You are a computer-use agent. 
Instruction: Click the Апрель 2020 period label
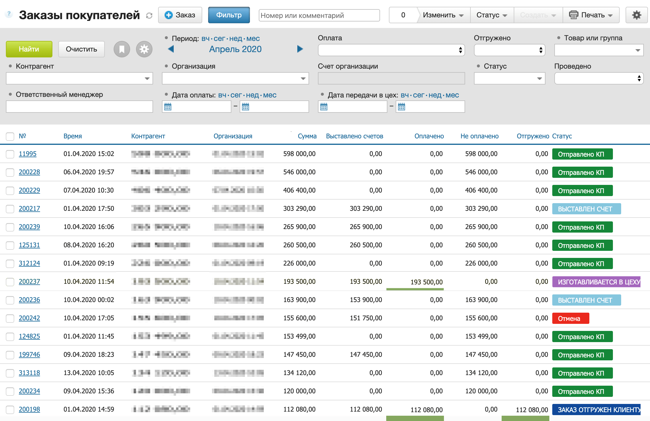pyautogui.click(x=235, y=49)
